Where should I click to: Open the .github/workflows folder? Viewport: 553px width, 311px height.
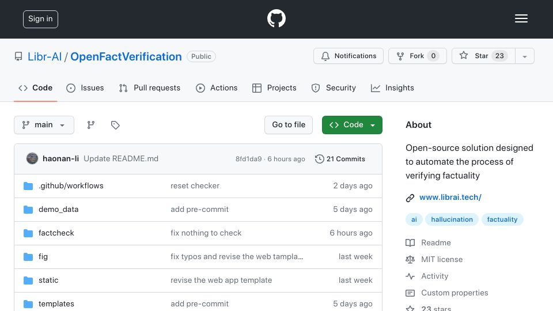(71, 186)
